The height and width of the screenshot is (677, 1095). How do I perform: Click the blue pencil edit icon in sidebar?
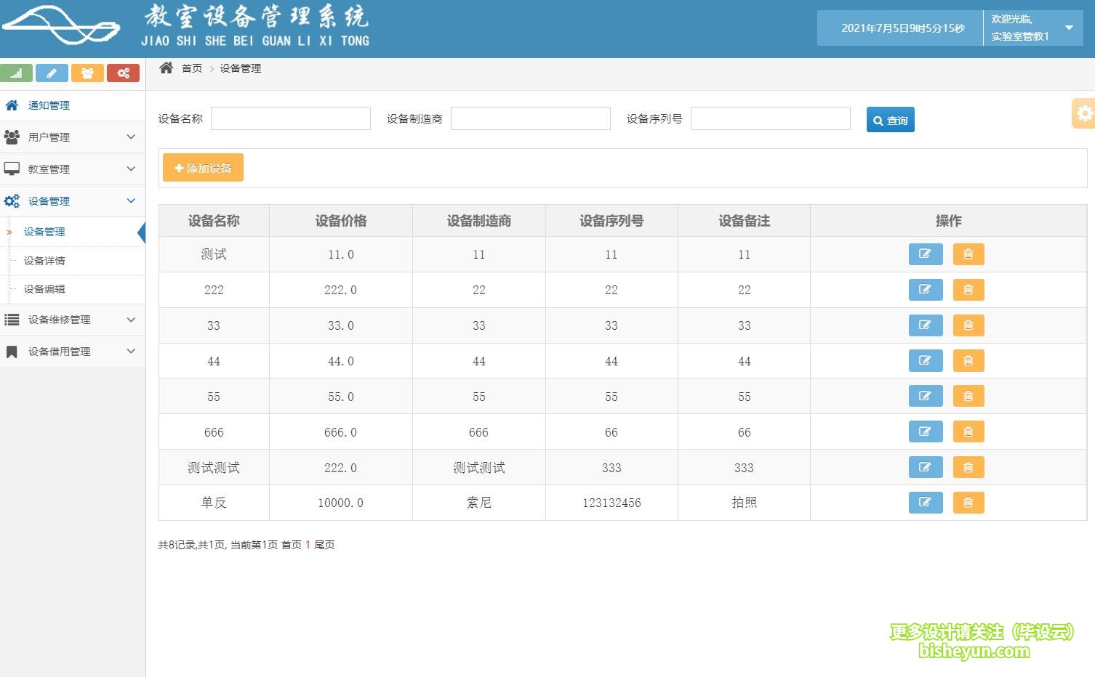coord(52,73)
